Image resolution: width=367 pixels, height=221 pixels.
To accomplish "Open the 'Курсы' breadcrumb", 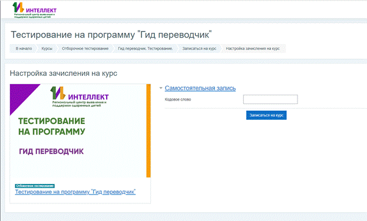I will (47, 49).
